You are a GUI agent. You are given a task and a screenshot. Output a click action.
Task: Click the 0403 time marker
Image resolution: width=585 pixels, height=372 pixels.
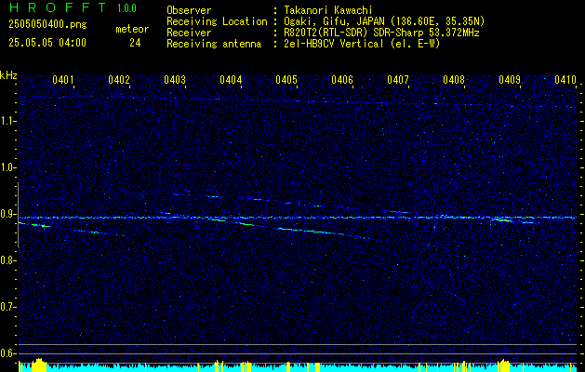point(175,80)
